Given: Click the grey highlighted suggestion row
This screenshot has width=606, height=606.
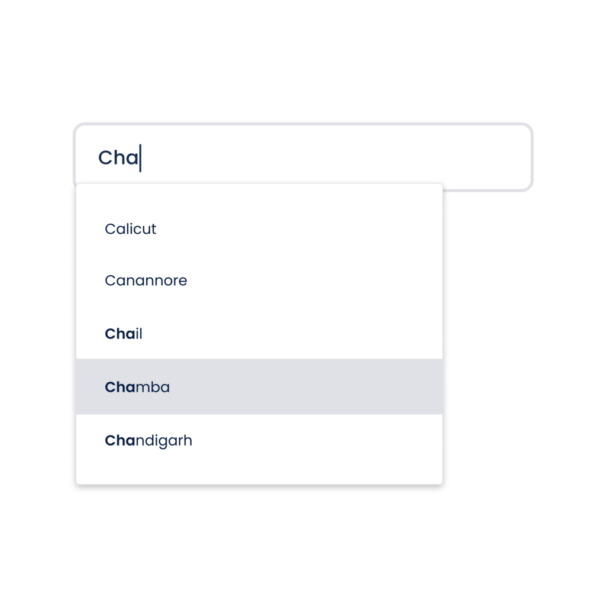Looking at the screenshot, I should point(259,386).
